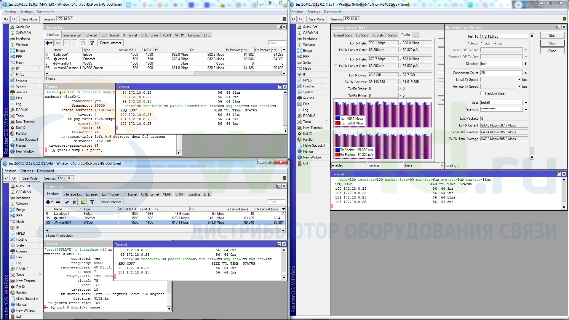This screenshot has height=320, width=569.
Task: Toggle Safe Mode in TEST window
Action: click(x=317, y=19)
